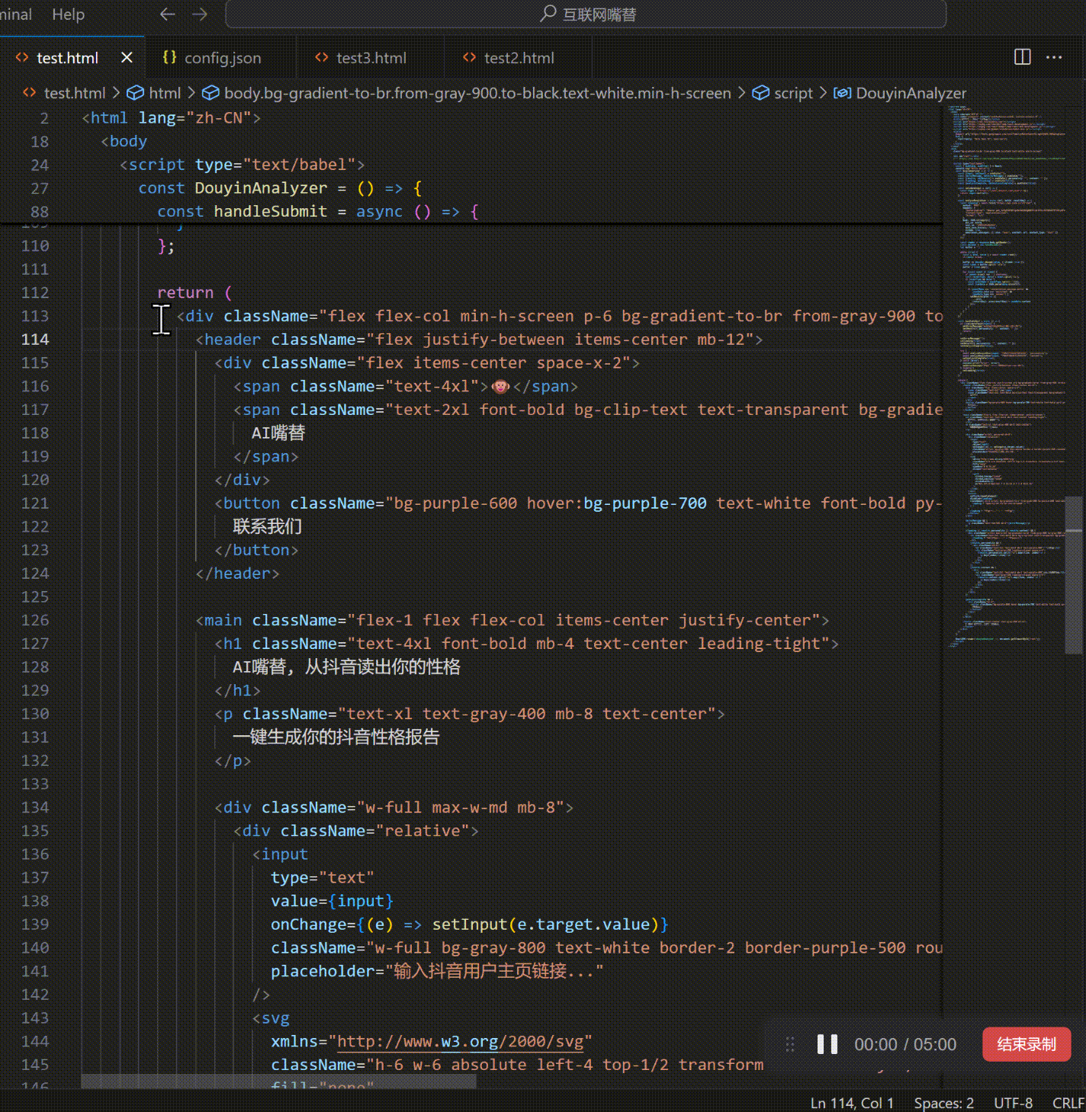Screen dimensions: 1086x1112
Task: Click the horizontal scrollbar at the bottom
Action: 278,1081
